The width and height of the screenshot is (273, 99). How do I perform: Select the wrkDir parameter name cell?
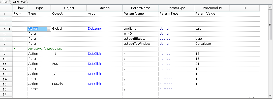[140, 34]
